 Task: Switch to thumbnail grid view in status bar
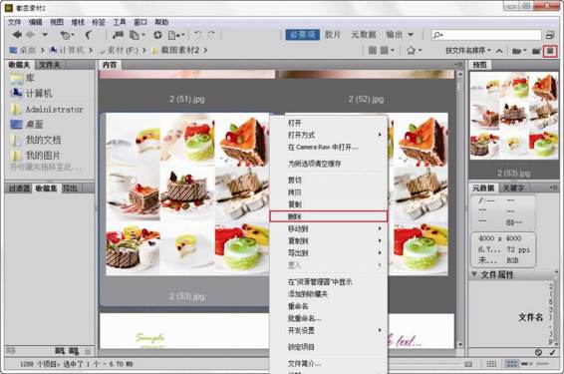pyautogui.click(x=511, y=364)
